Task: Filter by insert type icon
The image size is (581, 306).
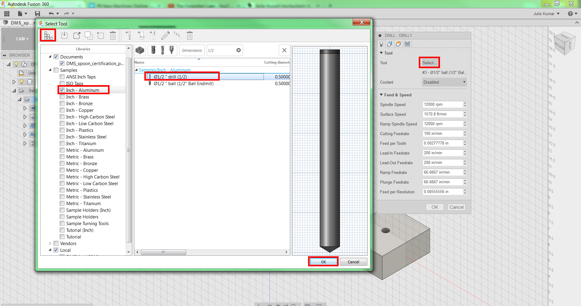Action: (140, 50)
